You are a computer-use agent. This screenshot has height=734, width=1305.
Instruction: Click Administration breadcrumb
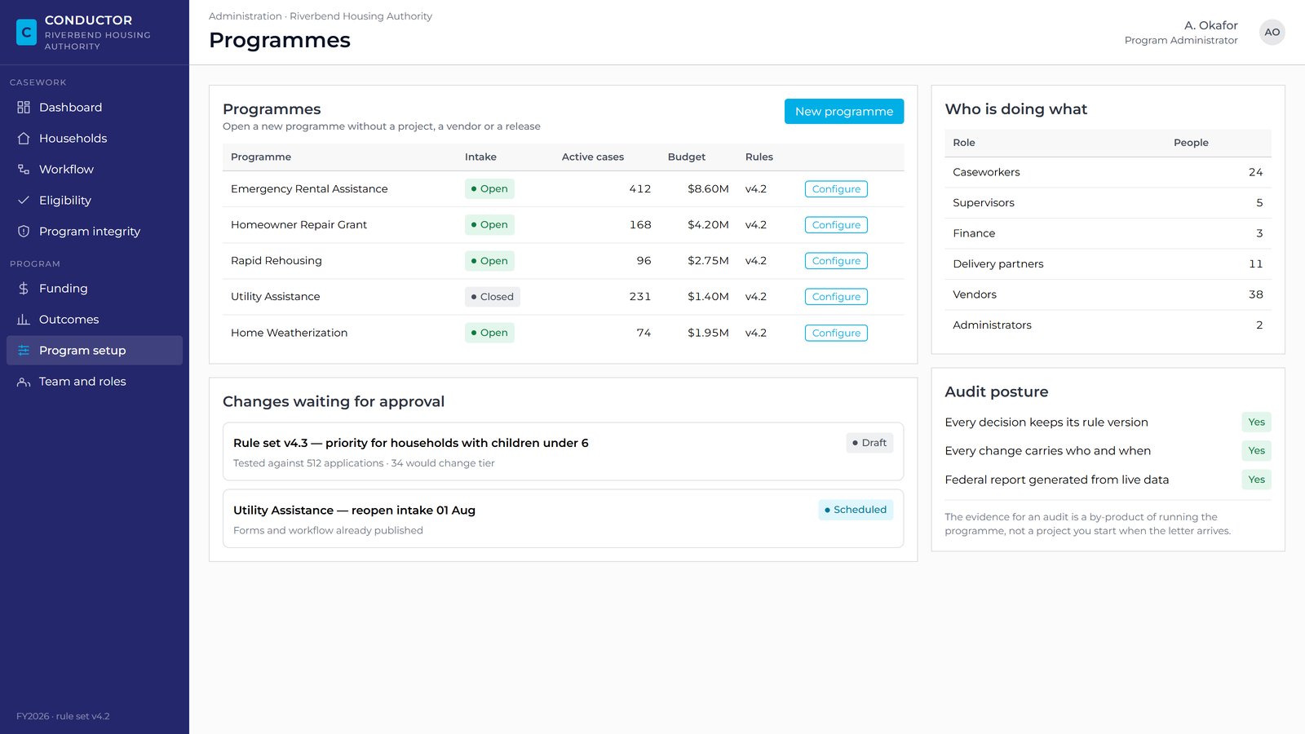245,16
